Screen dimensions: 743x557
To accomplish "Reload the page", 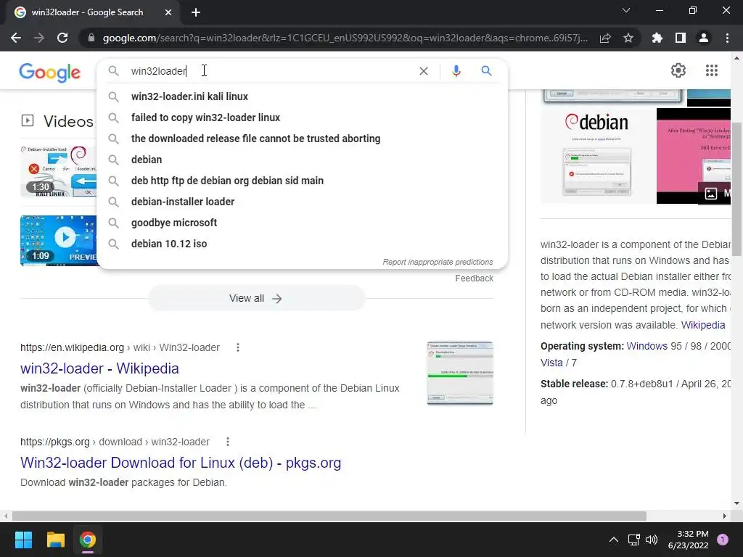I will click(x=62, y=38).
